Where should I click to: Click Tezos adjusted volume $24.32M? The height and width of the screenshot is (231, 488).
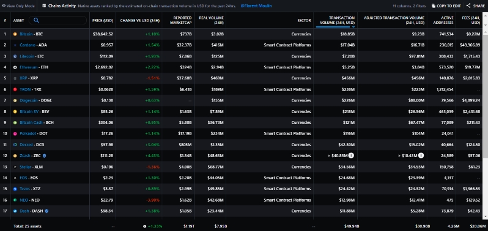click(x=416, y=189)
